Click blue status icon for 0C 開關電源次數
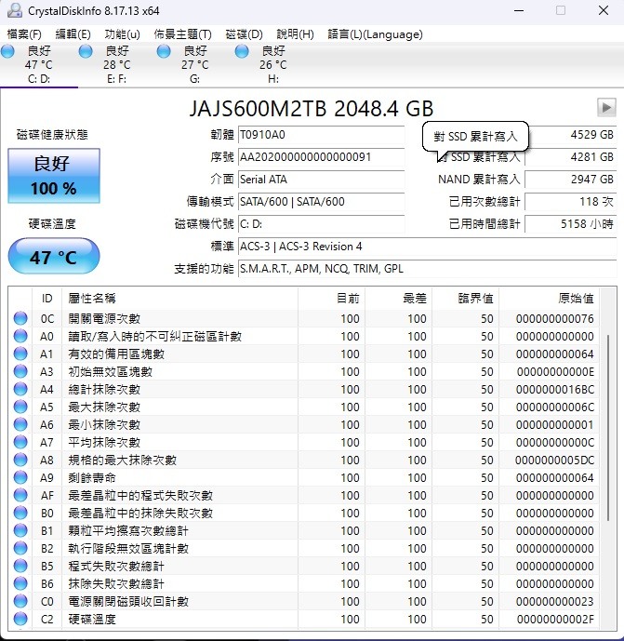 (x=20, y=318)
